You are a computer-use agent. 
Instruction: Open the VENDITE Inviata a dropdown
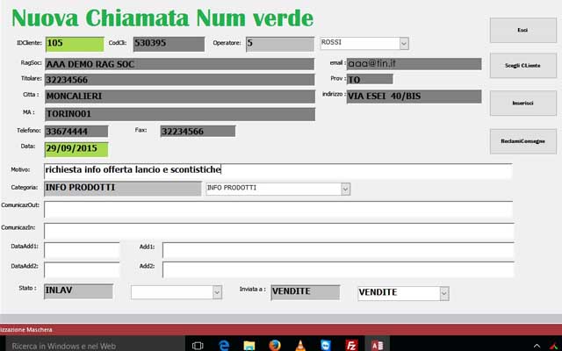click(443, 292)
